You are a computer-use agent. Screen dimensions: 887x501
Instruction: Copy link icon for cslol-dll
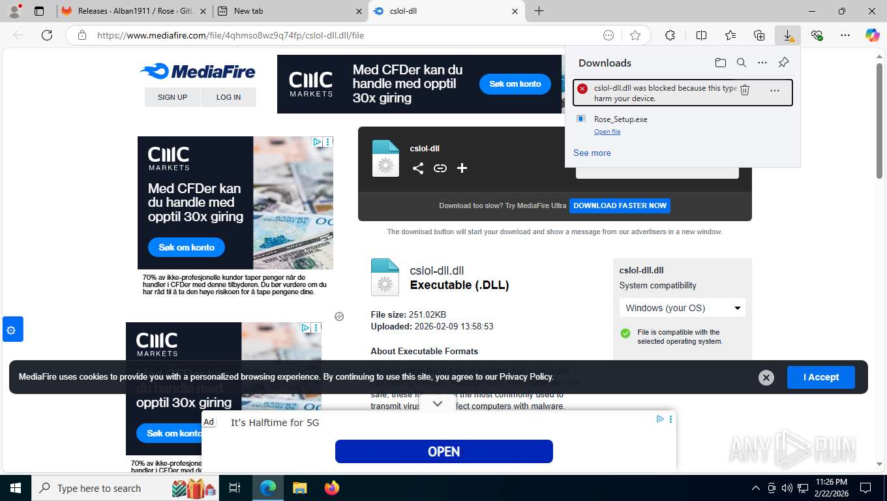(440, 168)
